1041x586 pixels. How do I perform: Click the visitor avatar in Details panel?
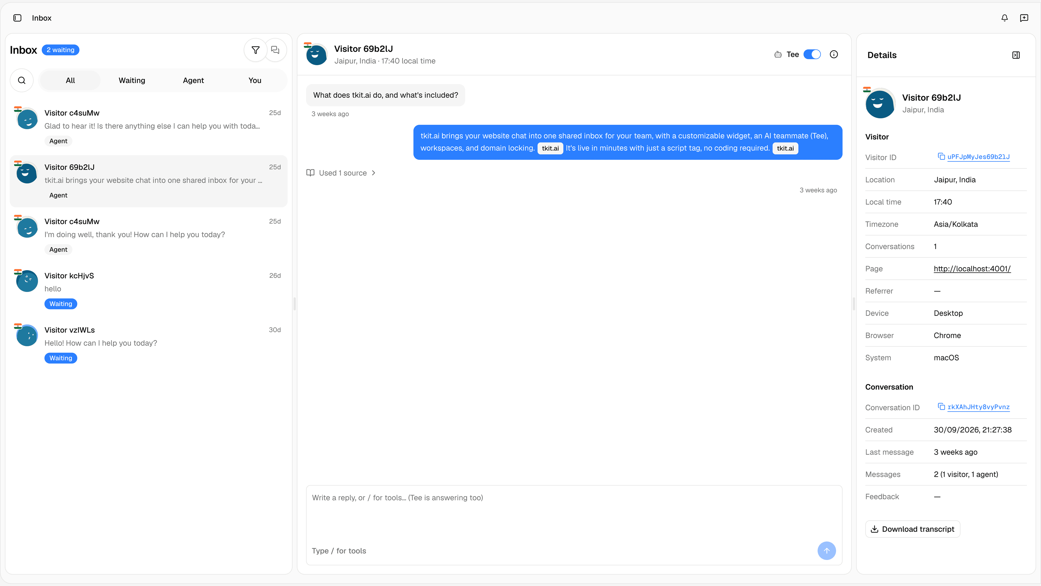click(880, 104)
